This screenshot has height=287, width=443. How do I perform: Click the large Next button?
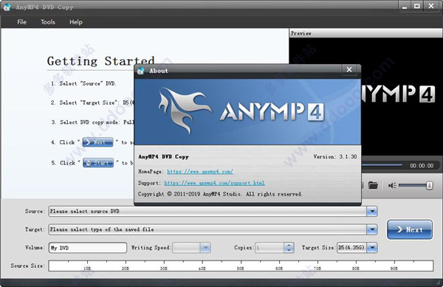pos(410,229)
